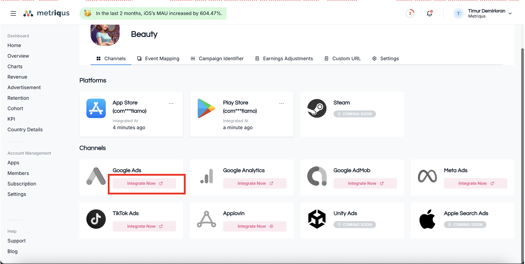Integrate Meta Ads now
The image size is (525, 264).
coord(476,183)
